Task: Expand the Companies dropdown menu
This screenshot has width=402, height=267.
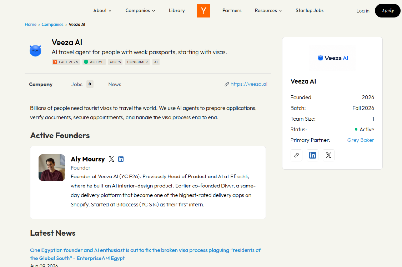Action: [x=140, y=11]
